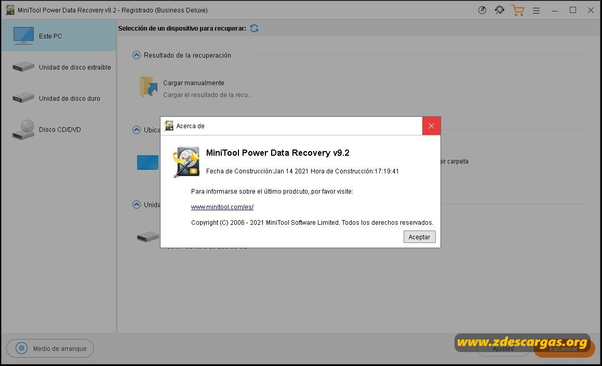Click the blue desktop location tile
Screen dimensions: 602x366
(148, 162)
